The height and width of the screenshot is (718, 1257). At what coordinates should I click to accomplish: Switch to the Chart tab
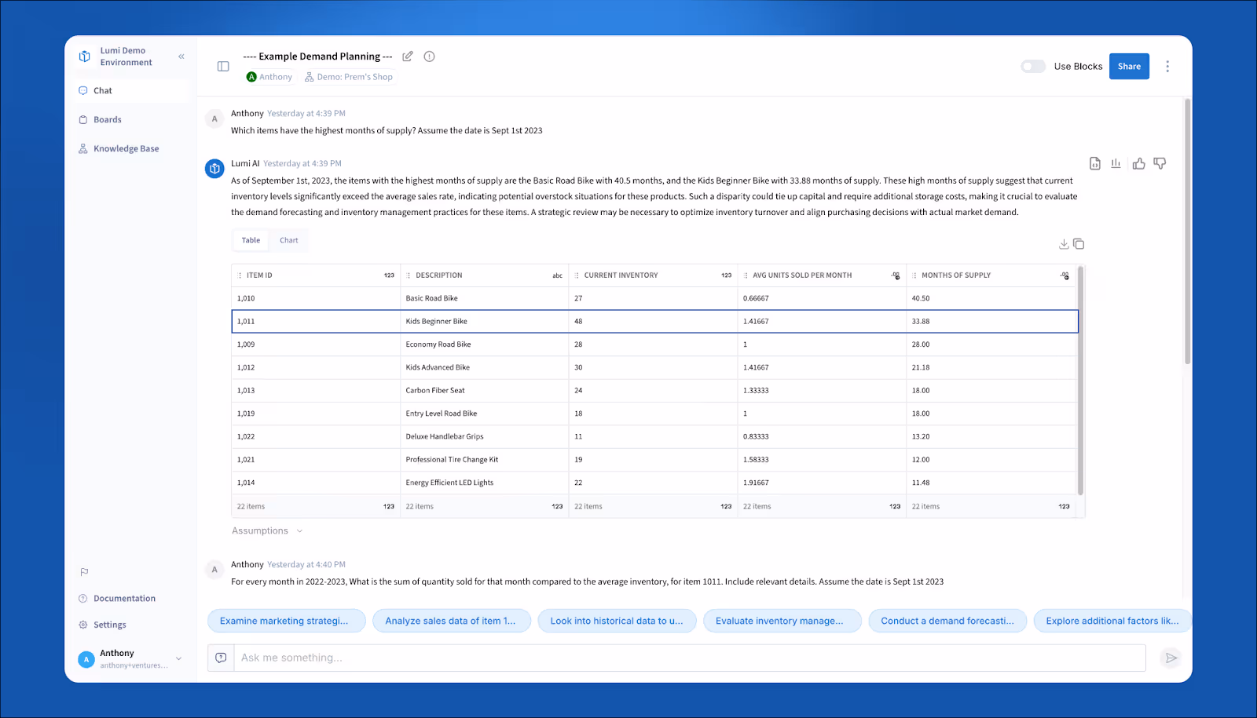pos(289,240)
